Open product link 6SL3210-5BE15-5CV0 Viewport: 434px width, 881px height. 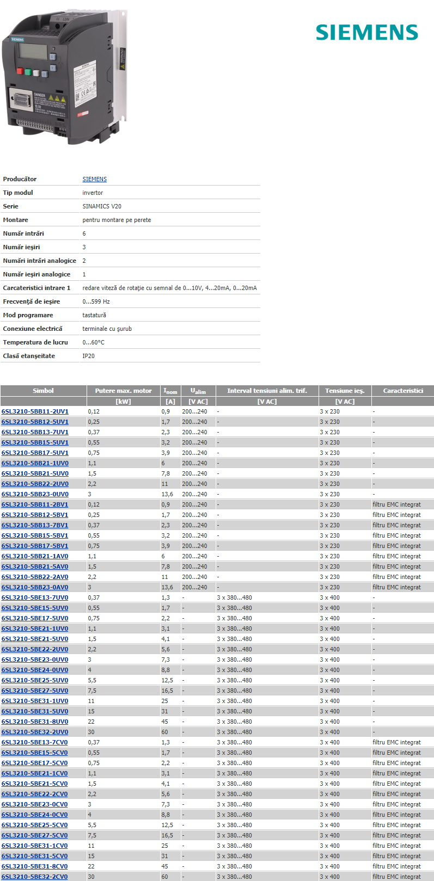click(35, 753)
